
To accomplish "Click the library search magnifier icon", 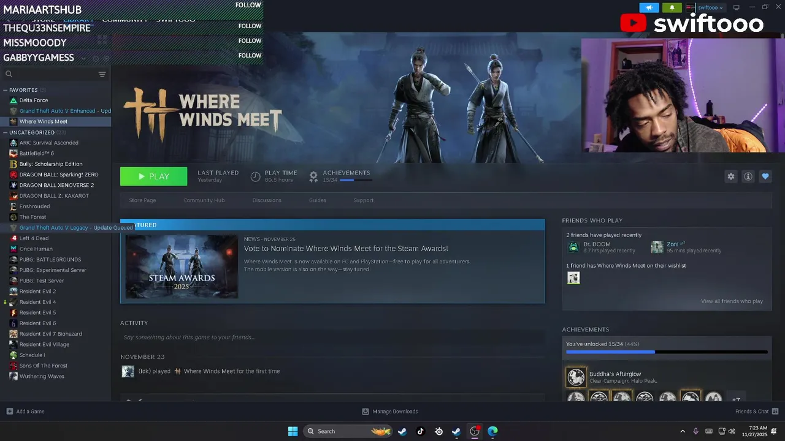I will pos(9,74).
